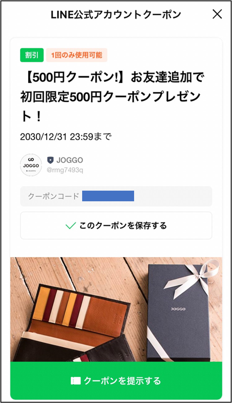Screen dimensions: 232x403
Task: Tap the green 割引 badge
Action: click(x=32, y=55)
